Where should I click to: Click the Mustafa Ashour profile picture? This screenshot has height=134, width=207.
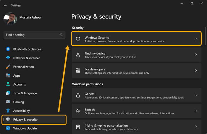[x=10, y=19]
